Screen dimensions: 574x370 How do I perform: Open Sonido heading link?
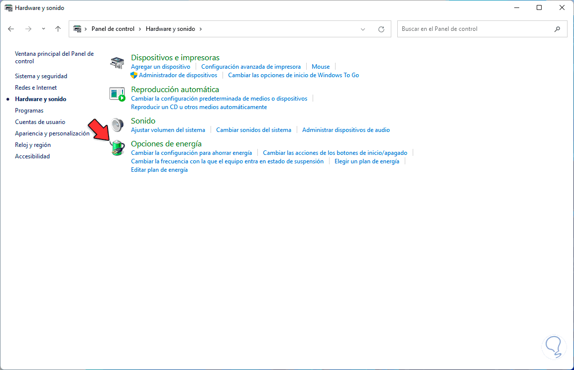(x=143, y=121)
